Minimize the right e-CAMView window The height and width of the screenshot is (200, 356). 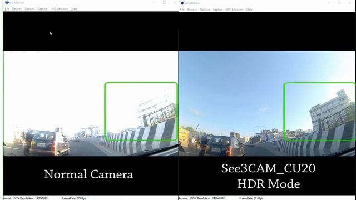pos(329,3)
